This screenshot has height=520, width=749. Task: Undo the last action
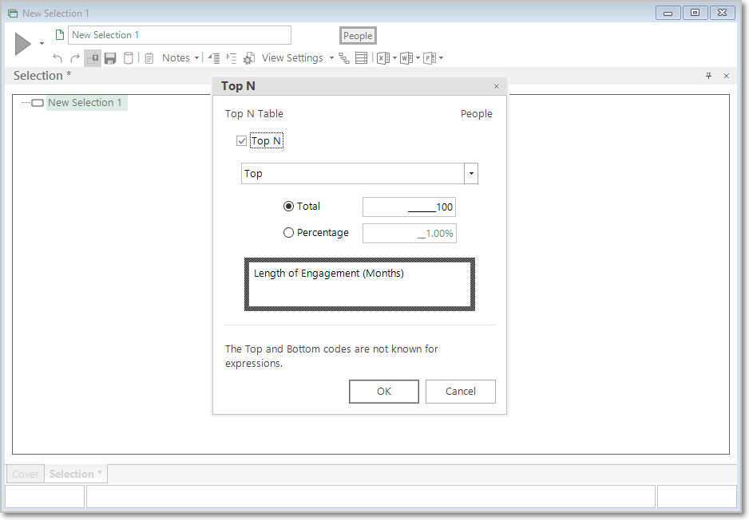coord(57,58)
